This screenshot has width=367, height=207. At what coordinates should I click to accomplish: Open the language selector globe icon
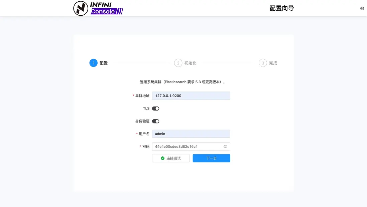(362, 8)
